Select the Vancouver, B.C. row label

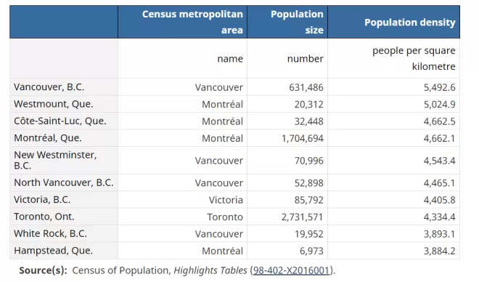tap(49, 87)
